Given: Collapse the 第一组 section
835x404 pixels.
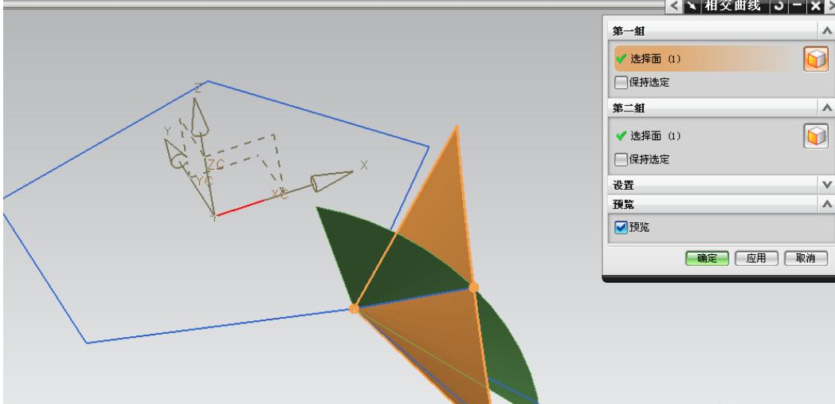Looking at the screenshot, I should [823, 31].
